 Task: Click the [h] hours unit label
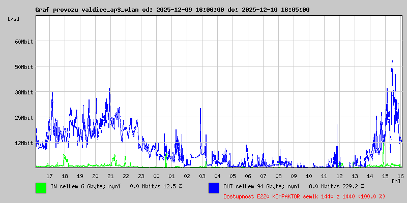click(396, 181)
